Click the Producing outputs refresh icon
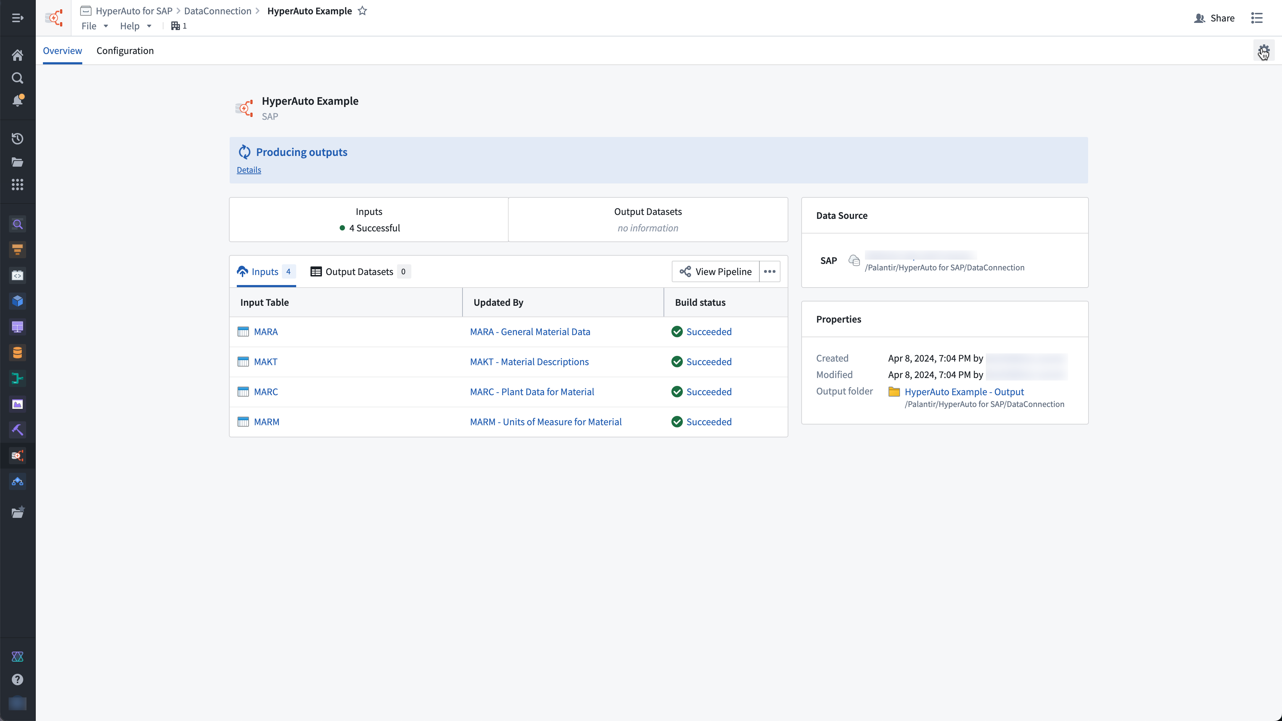Viewport: 1282px width, 721px height. [x=244, y=152]
